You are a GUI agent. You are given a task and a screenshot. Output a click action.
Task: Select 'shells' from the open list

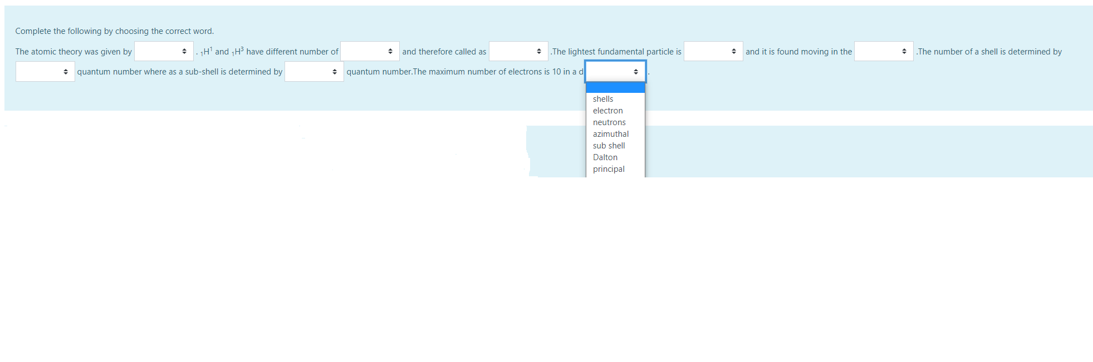pos(615,99)
